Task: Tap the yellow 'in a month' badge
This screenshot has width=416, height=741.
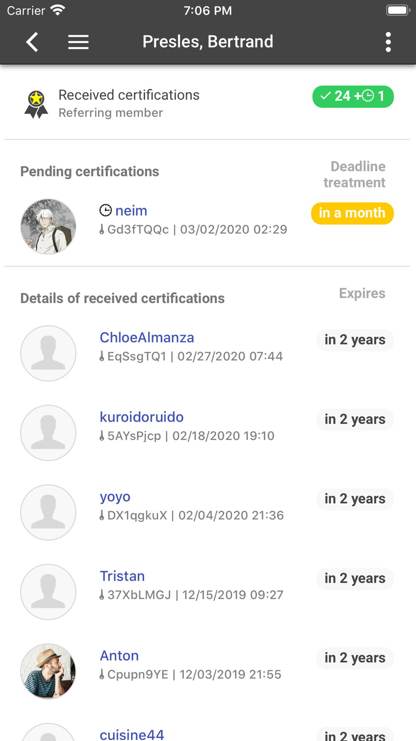Action: tap(352, 213)
